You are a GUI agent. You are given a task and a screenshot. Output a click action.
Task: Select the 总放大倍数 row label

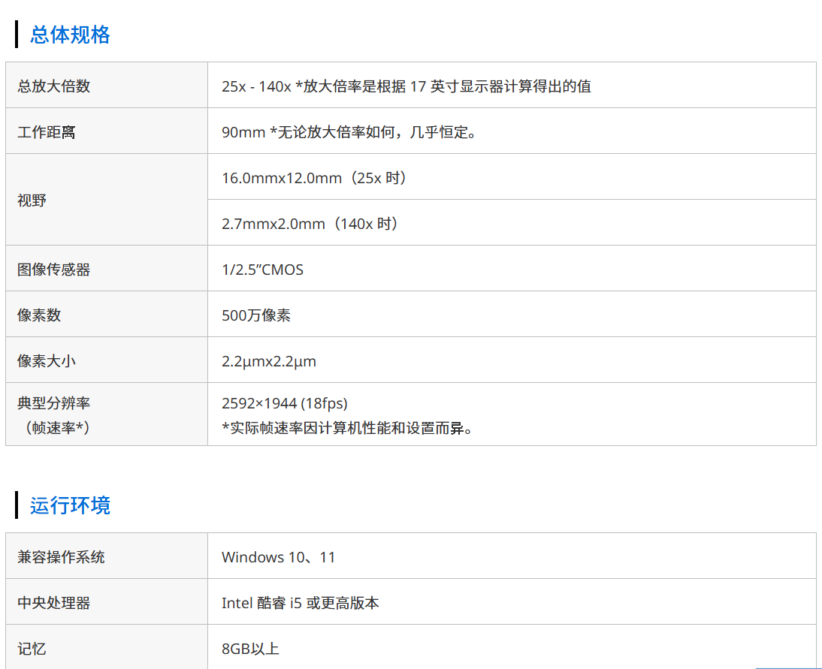(53, 86)
